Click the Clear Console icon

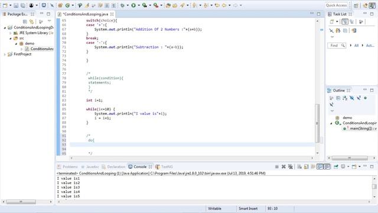(x=299, y=167)
